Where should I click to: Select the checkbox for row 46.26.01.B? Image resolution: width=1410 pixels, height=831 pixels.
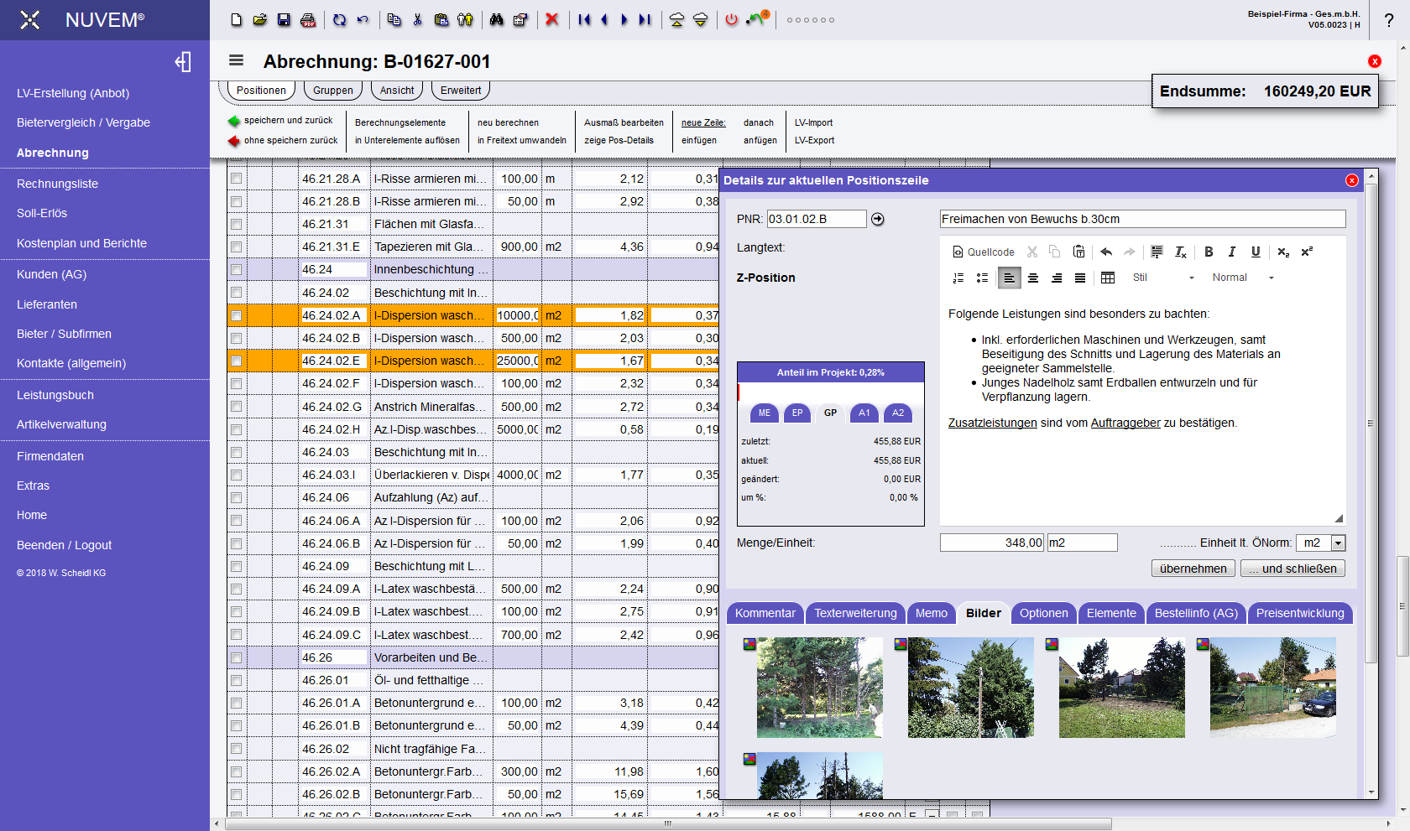point(236,726)
